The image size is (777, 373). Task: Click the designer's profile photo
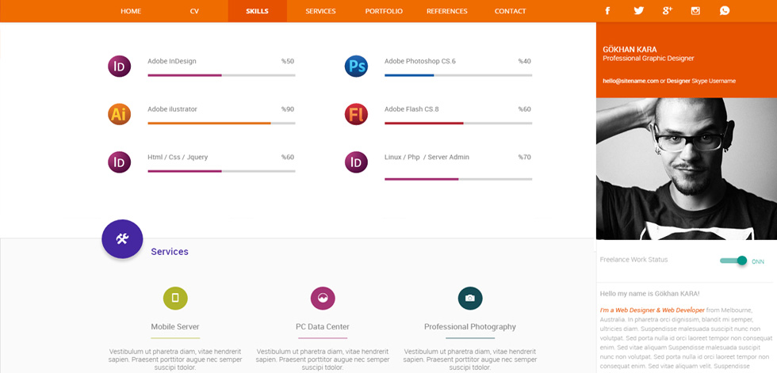pyautogui.click(x=687, y=169)
